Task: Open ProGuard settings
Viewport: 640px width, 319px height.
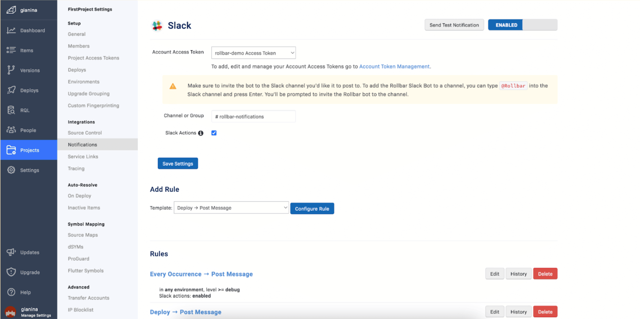Action: [78, 259]
